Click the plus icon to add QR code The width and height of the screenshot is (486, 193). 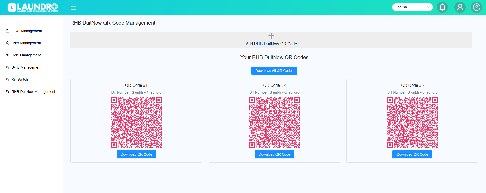pos(271,36)
